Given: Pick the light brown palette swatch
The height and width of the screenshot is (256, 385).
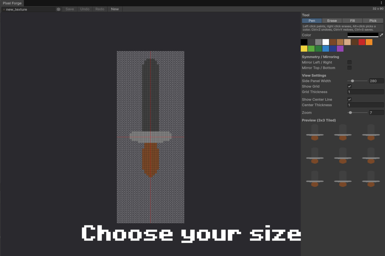Looking at the screenshot, I should coord(340,42).
